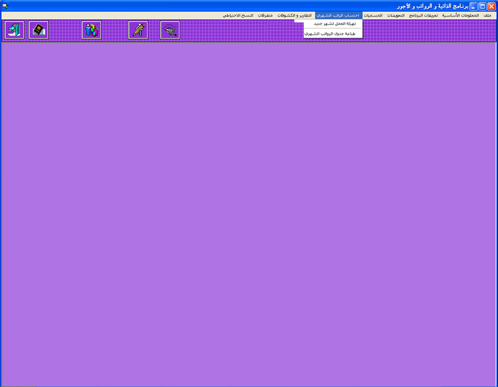Expand the الحسميات menu
Viewport: 498px width, 387px height.
(x=373, y=15)
